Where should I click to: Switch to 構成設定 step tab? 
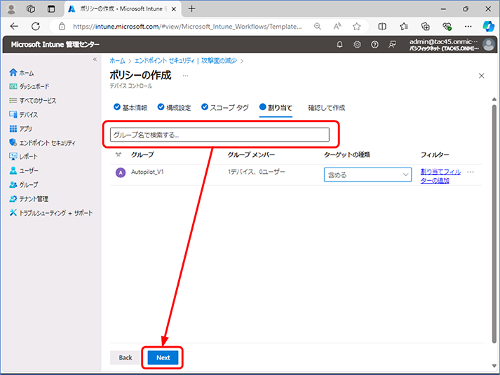(174, 108)
